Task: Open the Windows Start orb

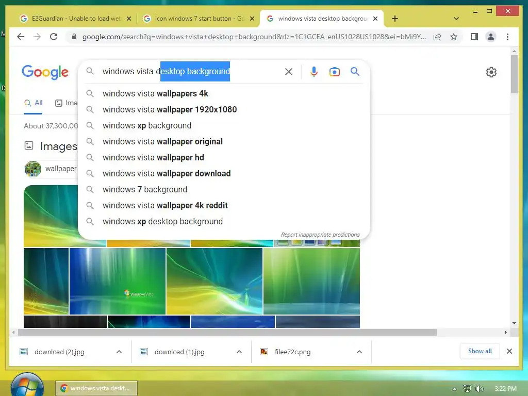Action: coord(27,386)
